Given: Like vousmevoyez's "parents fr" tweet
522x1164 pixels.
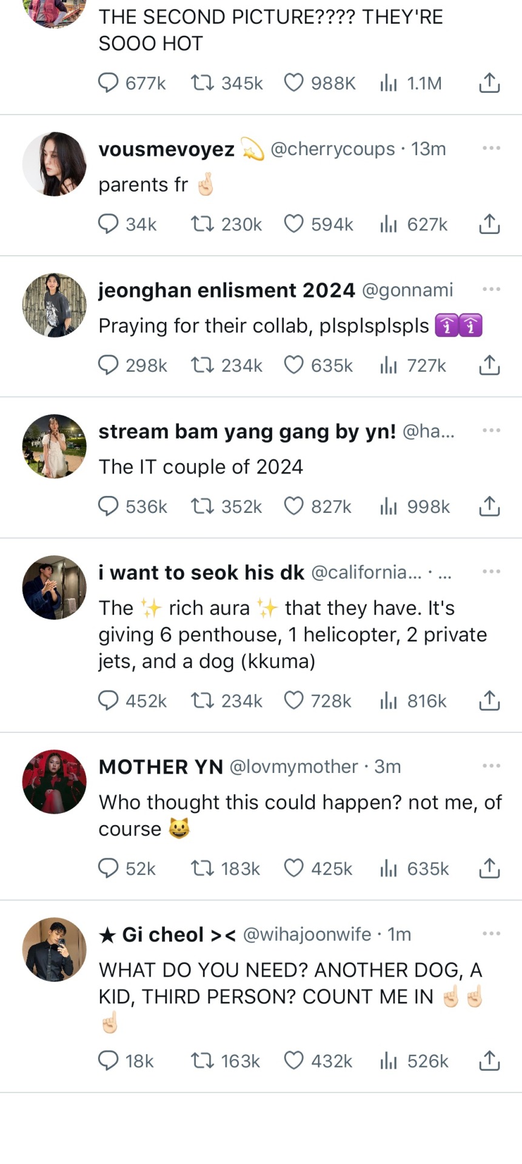Looking at the screenshot, I should click(294, 224).
